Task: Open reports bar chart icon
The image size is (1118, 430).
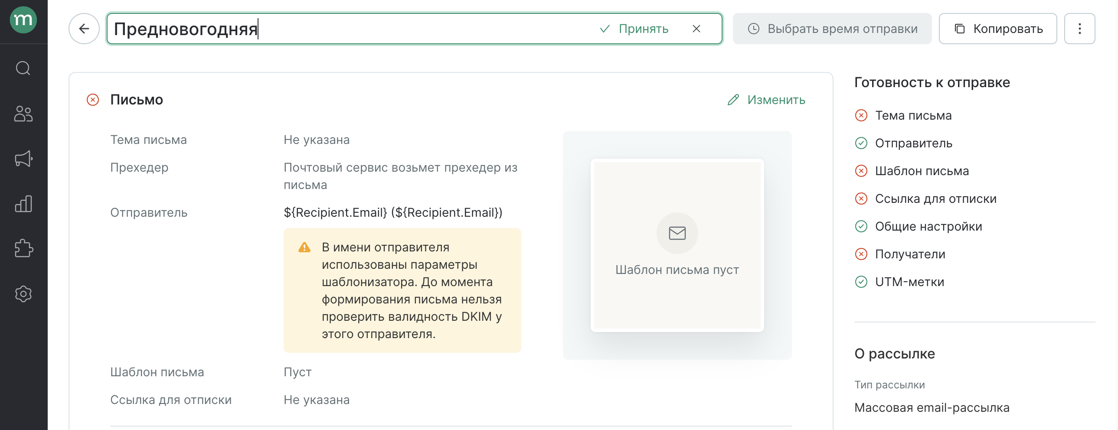Action: click(23, 203)
